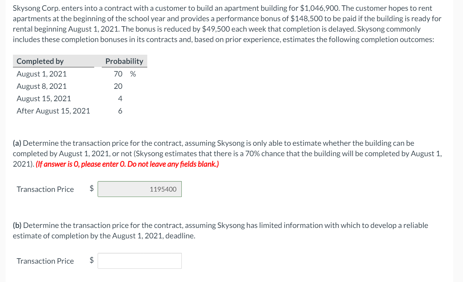The width and height of the screenshot is (463, 282).
Task: Click the 6 probability value in the table
Action: (x=120, y=111)
